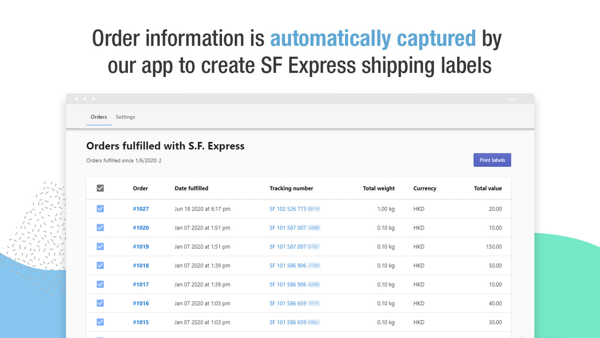Deselect the checkbox beside order #1015
The width and height of the screenshot is (600, 338).
click(100, 322)
